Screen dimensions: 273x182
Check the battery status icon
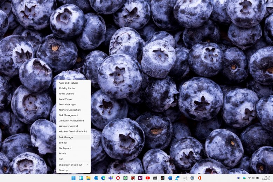tap(258, 178)
